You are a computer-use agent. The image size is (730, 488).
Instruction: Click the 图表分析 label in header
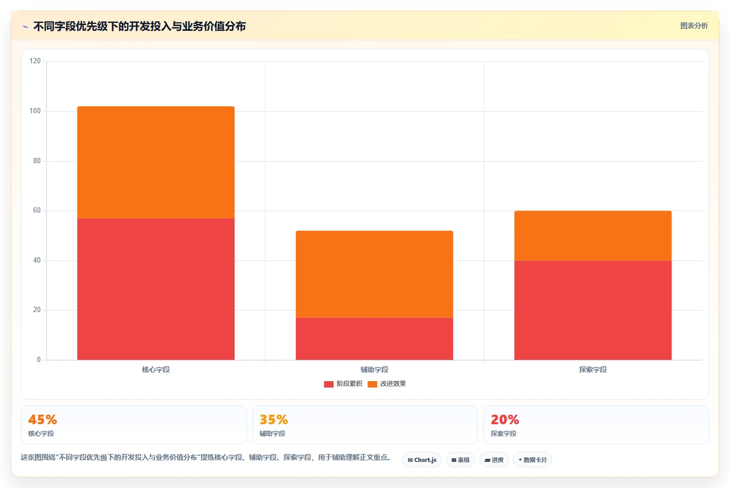pyautogui.click(x=694, y=26)
